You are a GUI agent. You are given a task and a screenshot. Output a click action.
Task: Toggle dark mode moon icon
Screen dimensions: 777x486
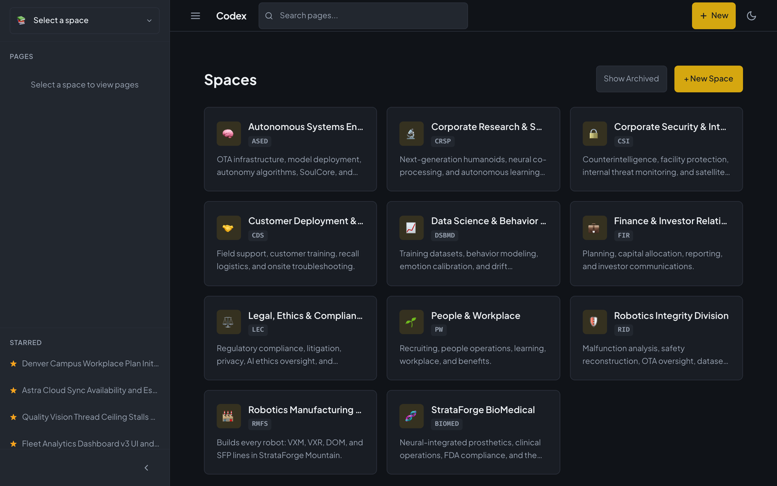[752, 16]
